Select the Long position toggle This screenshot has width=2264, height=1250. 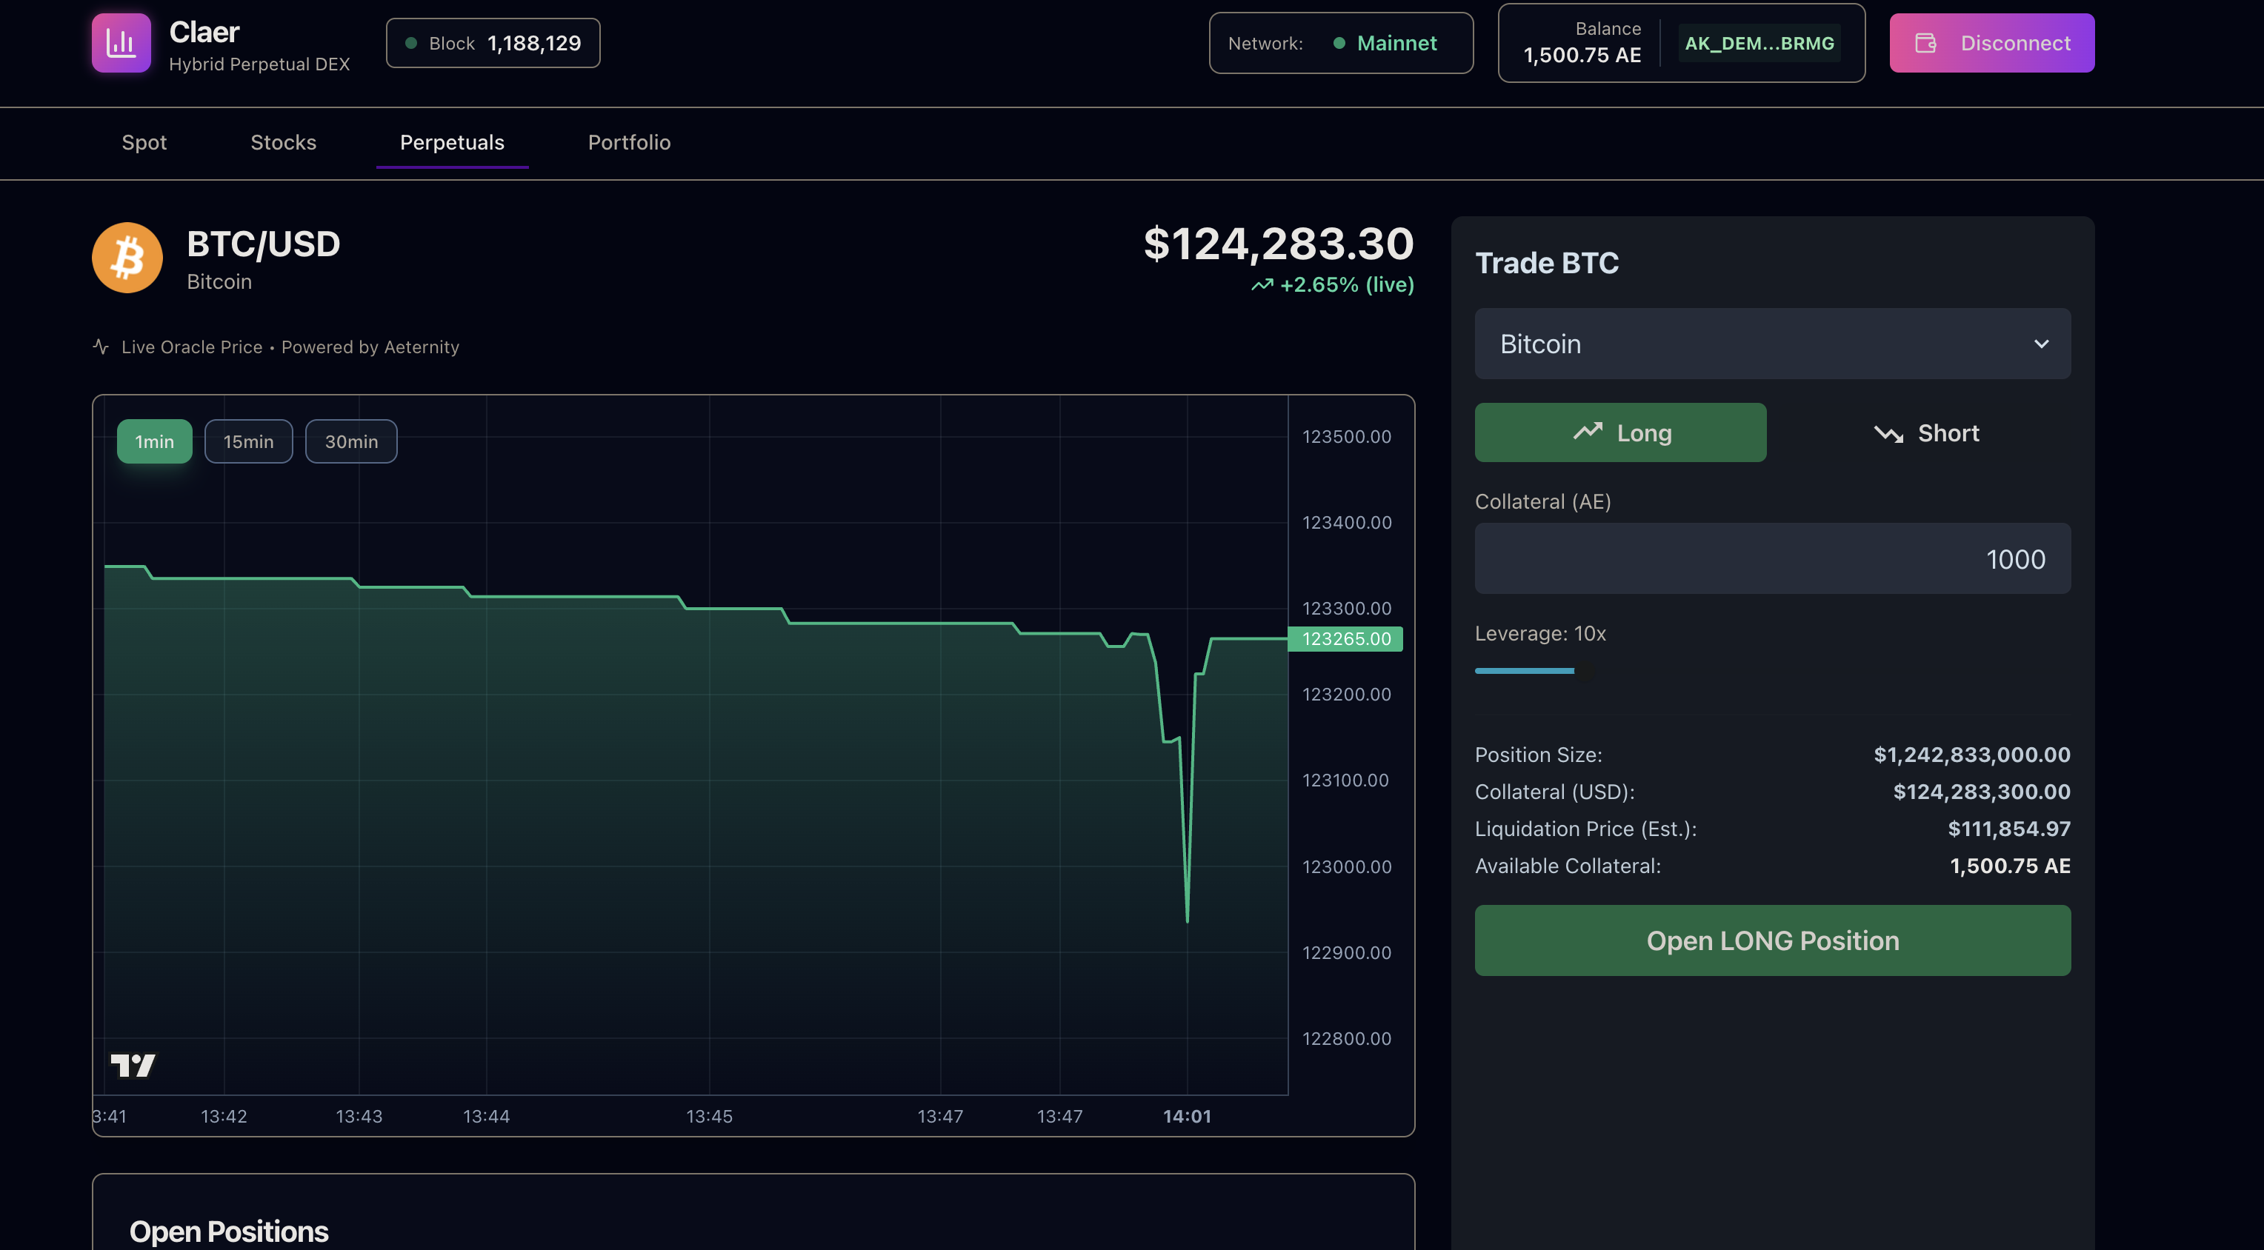(x=1619, y=433)
